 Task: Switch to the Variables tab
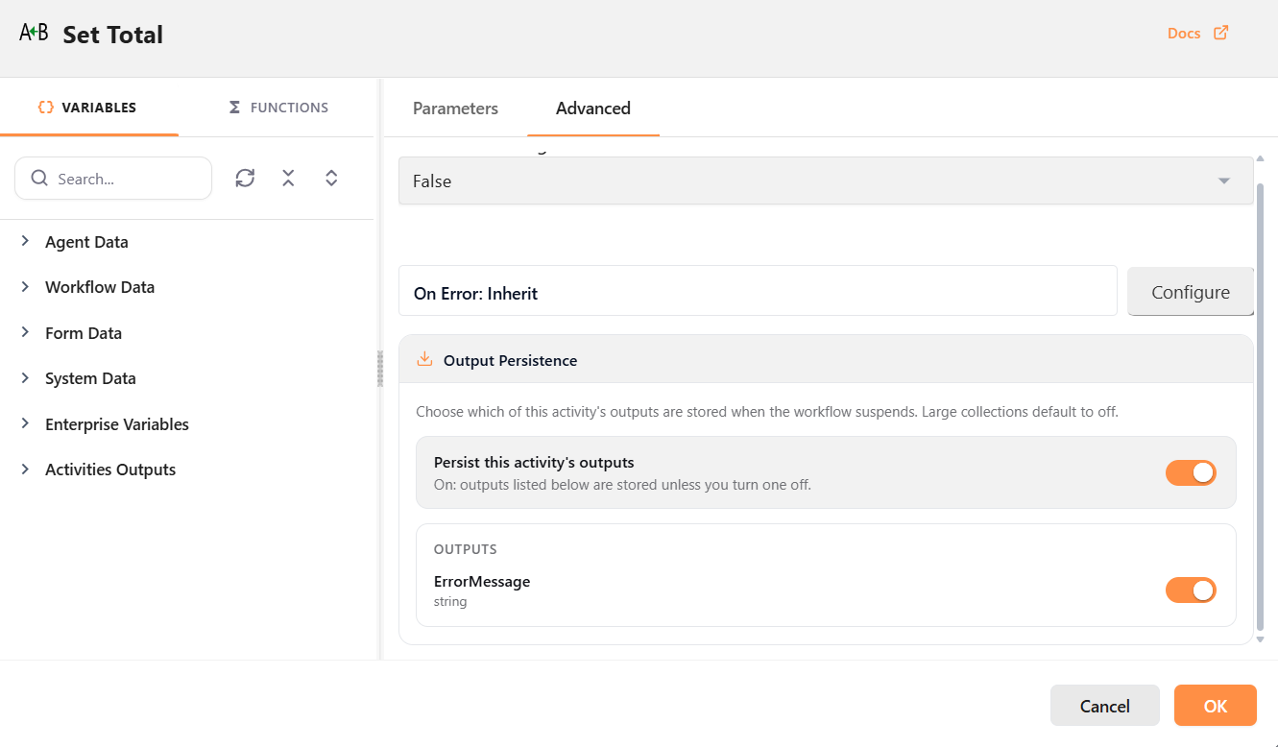pyautogui.click(x=88, y=108)
